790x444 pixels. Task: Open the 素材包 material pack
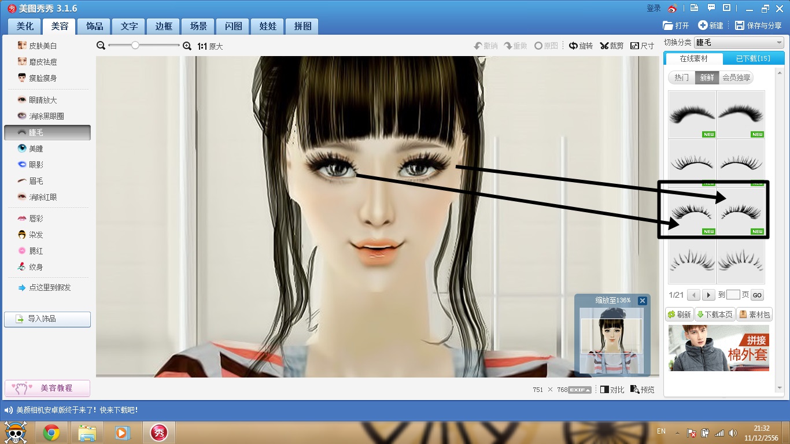[x=754, y=314]
